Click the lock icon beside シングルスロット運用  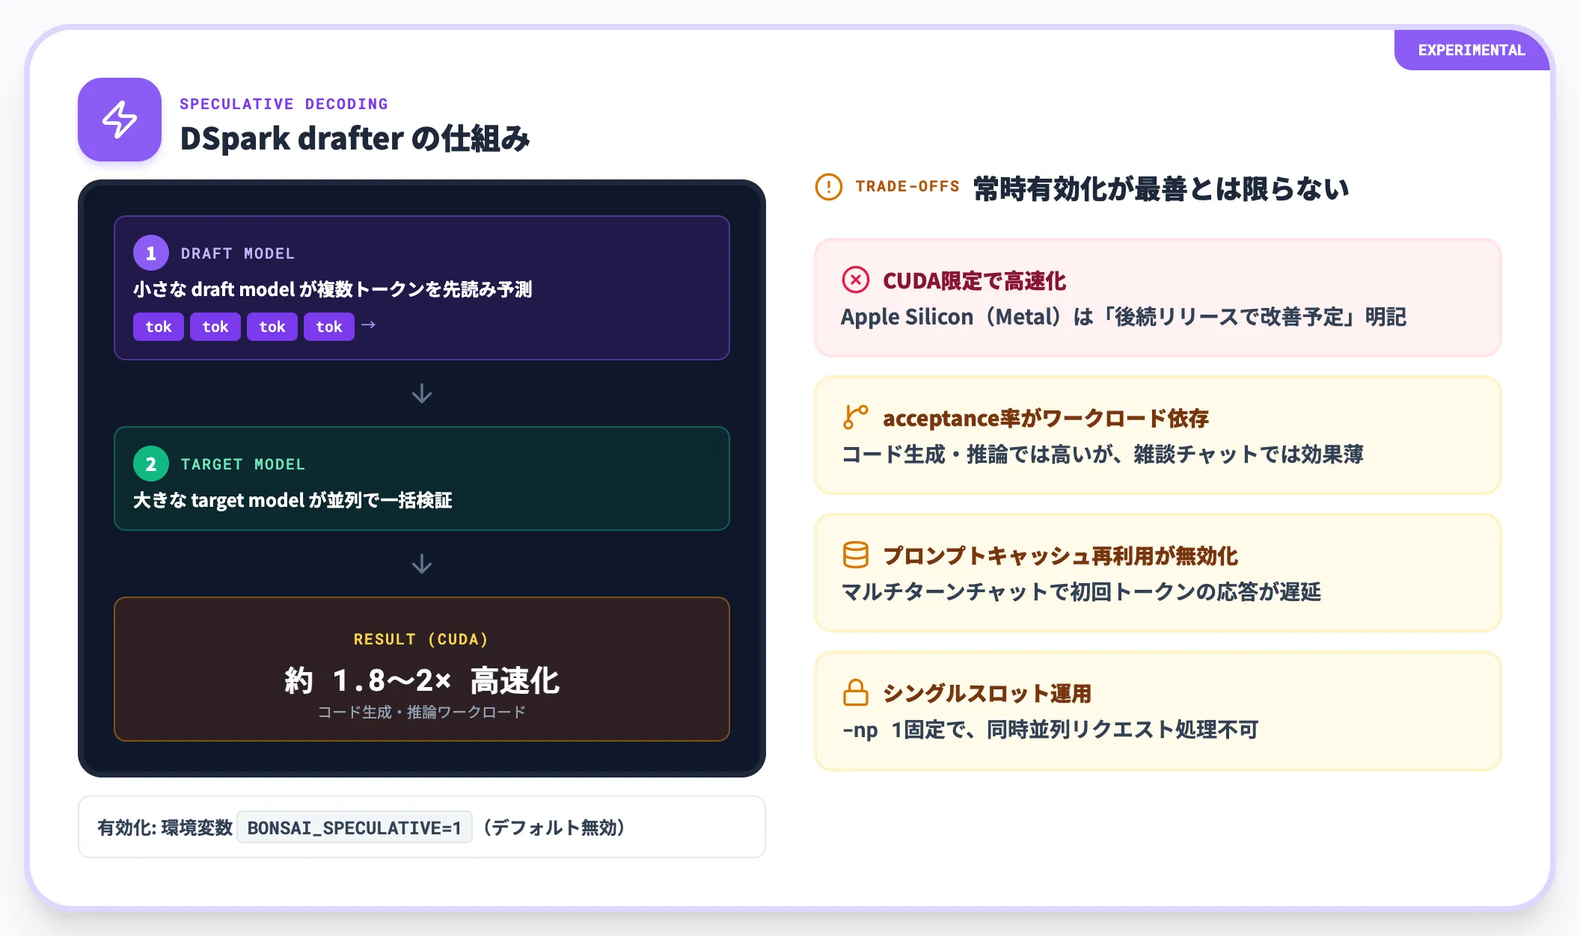(x=856, y=692)
